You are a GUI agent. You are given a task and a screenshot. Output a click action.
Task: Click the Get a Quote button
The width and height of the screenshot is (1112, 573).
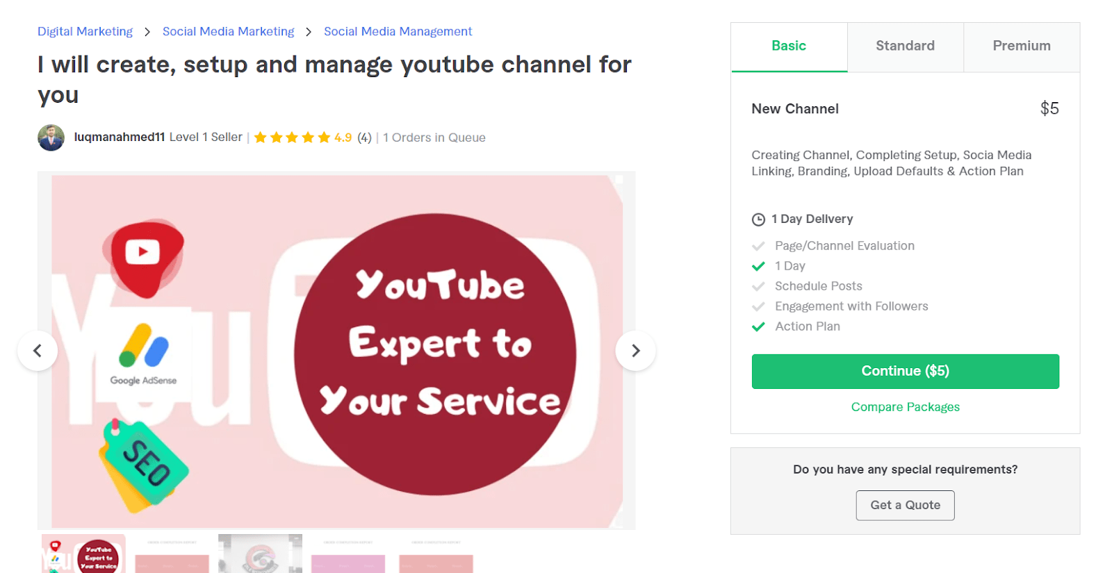pyautogui.click(x=905, y=505)
